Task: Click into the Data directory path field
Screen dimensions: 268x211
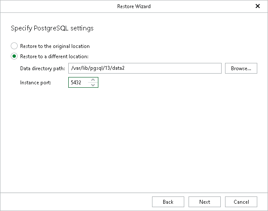Action: click(145, 68)
